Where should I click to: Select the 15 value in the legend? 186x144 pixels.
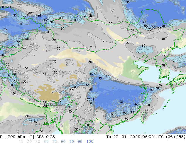pos(21,142)
